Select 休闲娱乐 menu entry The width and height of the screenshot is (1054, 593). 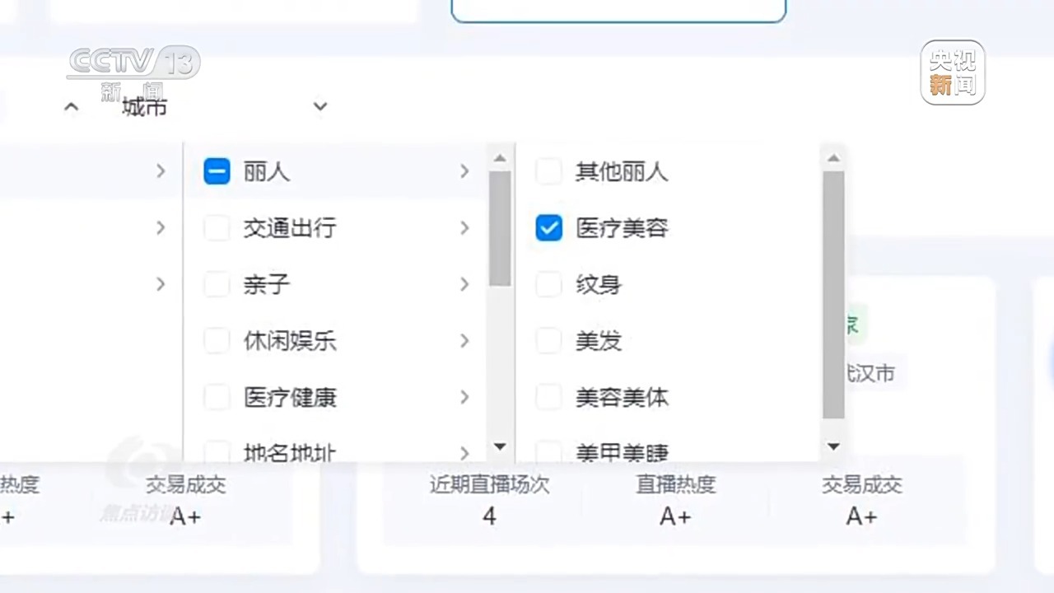[x=290, y=340]
